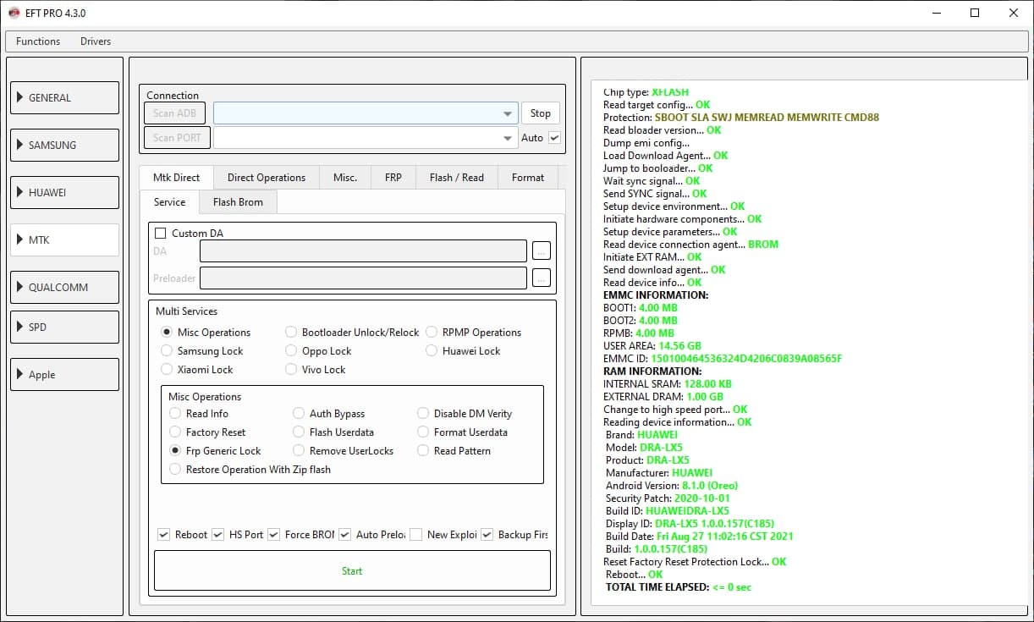The image size is (1034, 622).
Task: Expand the GENERAL section
Action: point(64,97)
